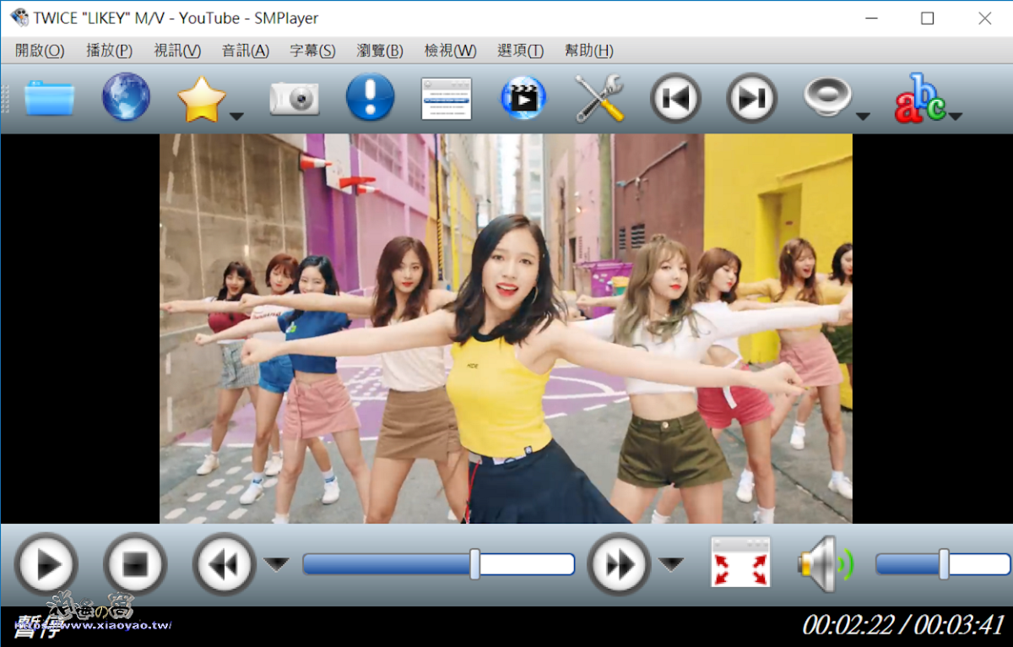Maximize the SMPlayer window
This screenshot has height=647, width=1013.
(928, 19)
